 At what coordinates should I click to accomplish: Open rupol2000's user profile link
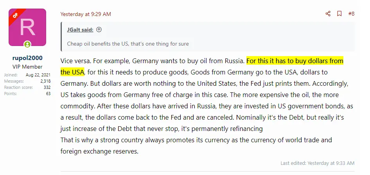pos(27,58)
